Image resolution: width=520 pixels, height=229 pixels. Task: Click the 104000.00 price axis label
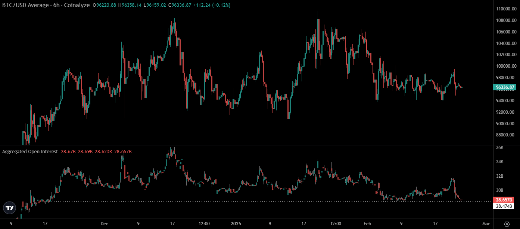click(x=506, y=43)
